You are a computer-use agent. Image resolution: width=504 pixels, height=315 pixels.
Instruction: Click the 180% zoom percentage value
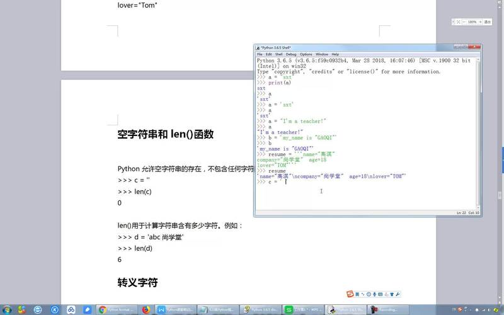click(x=472, y=22)
